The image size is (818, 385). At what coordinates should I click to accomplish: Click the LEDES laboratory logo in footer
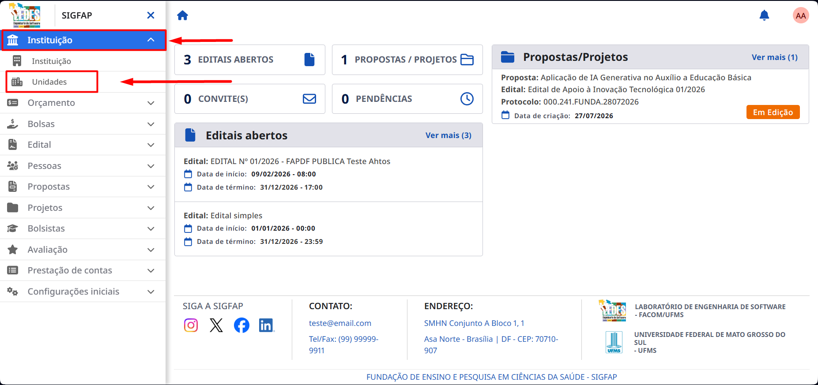point(612,310)
